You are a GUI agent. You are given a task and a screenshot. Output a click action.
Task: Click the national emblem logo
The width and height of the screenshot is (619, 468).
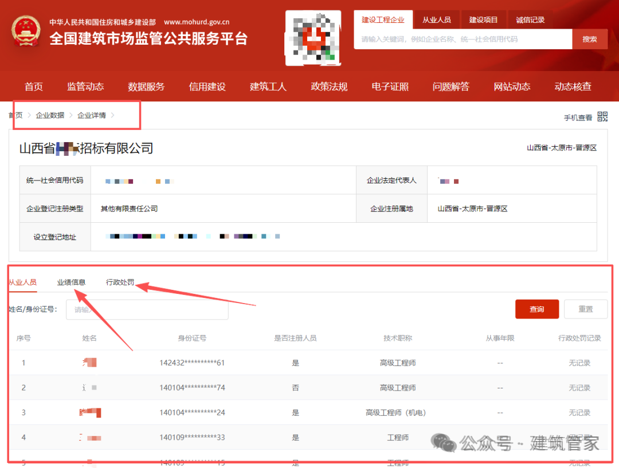coord(26,32)
